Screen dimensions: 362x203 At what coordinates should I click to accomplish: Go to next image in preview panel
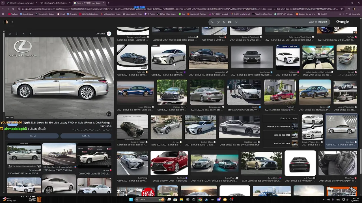(x=30, y=34)
